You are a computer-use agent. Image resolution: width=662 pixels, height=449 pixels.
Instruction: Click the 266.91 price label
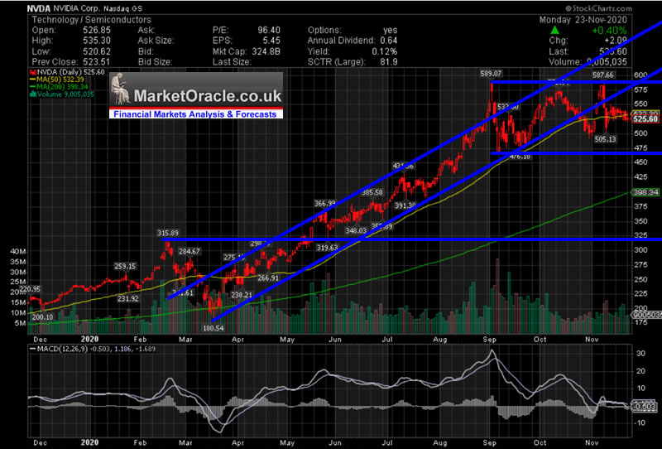[268, 278]
